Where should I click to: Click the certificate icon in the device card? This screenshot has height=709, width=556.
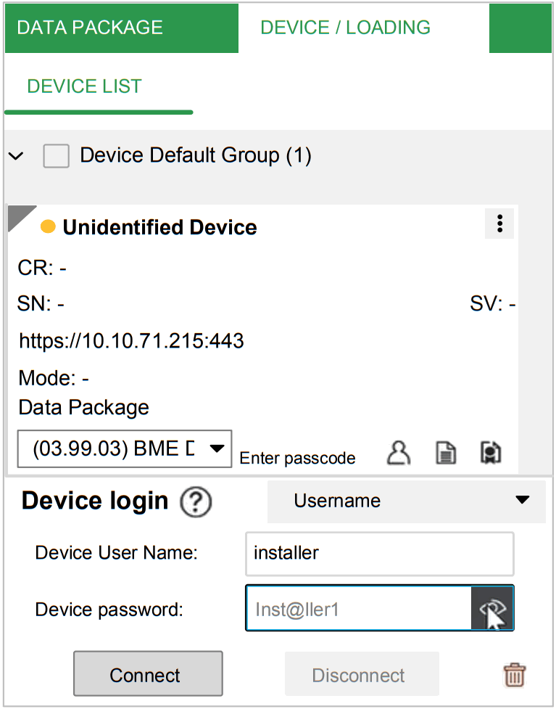490,452
